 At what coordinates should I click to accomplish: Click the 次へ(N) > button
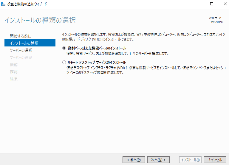(158, 160)
